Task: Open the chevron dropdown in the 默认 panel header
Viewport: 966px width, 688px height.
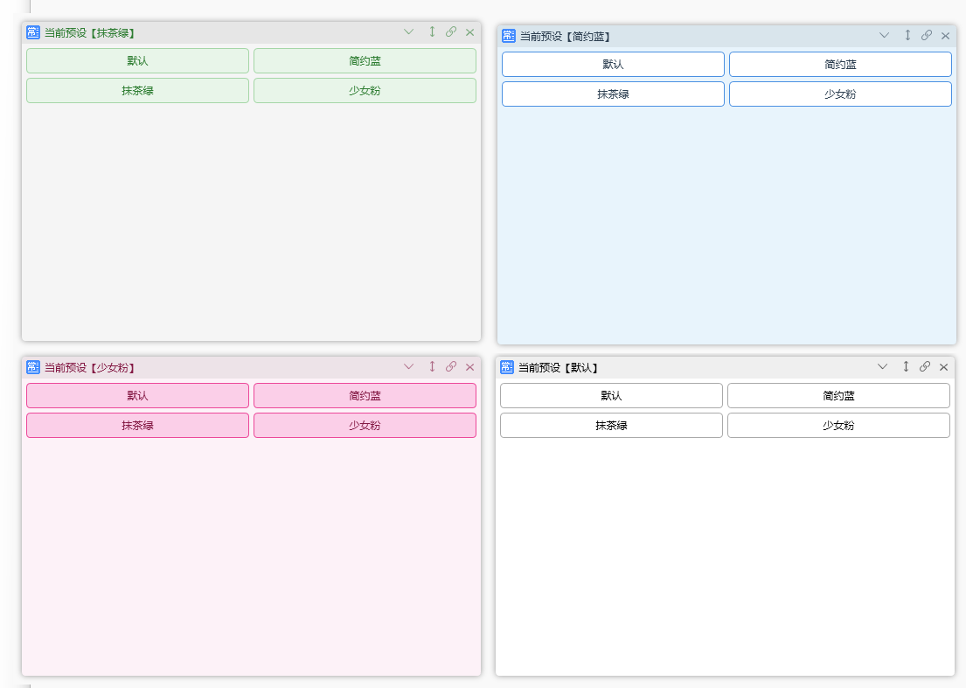Action: pyautogui.click(x=882, y=367)
